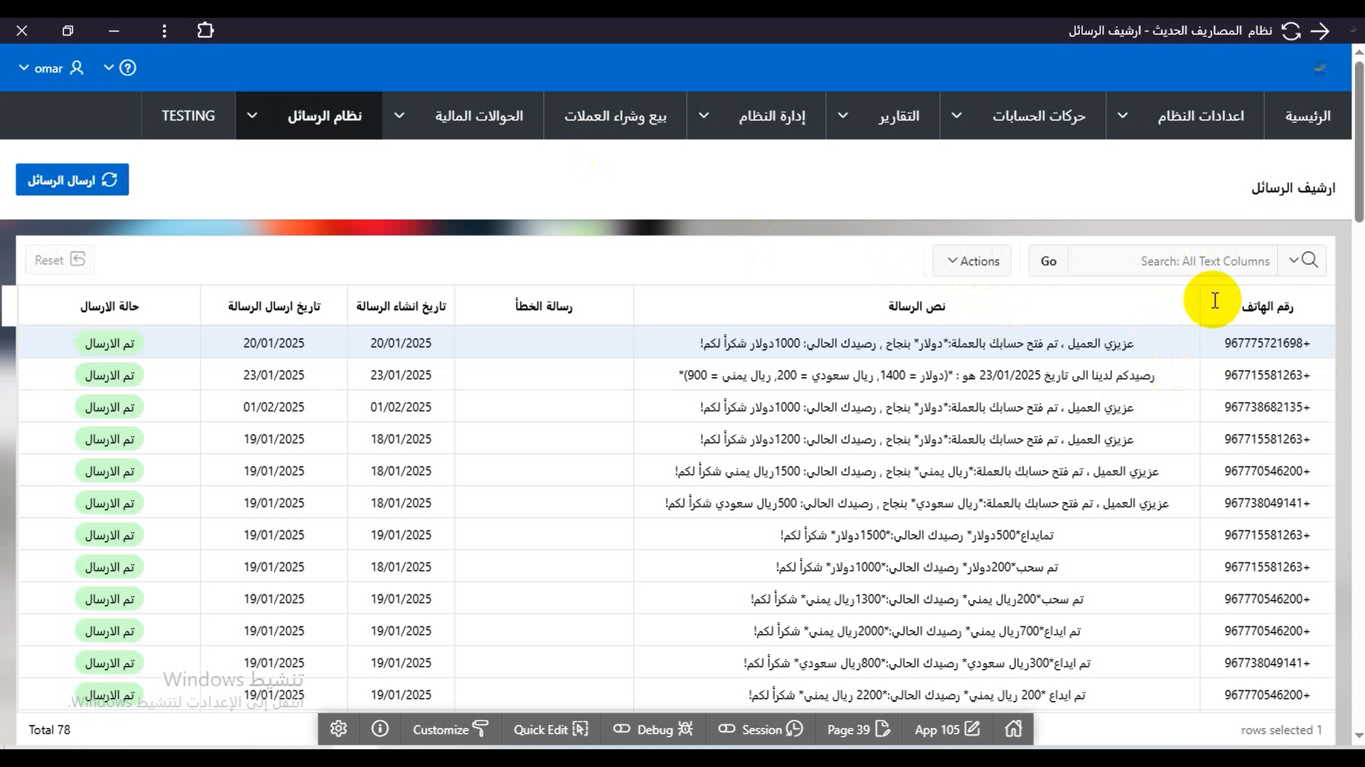Expand the إدارة النظام submenu chevron
1365x767 pixels.
(x=704, y=116)
